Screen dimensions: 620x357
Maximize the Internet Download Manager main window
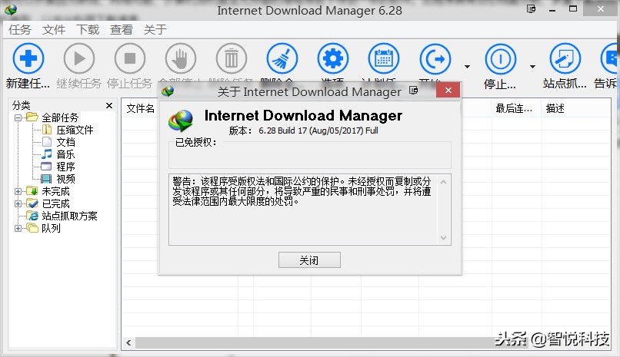click(573, 8)
